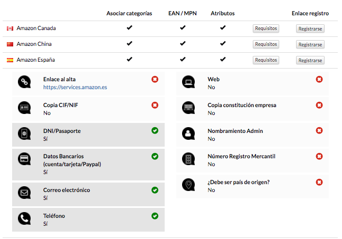The height and width of the screenshot is (239, 342).
Task: Click the green check next to DNI/Pasaporte
Action: click(x=155, y=131)
